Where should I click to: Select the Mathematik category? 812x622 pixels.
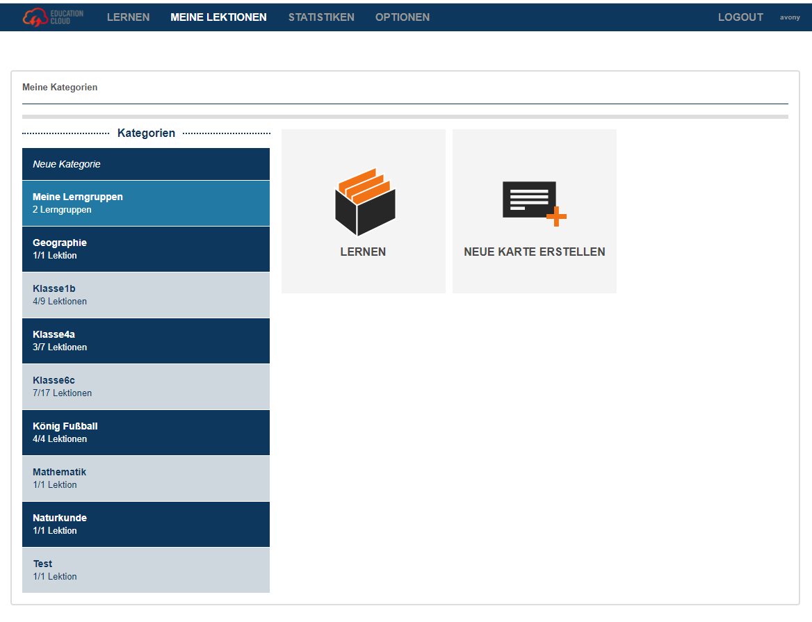(x=146, y=478)
